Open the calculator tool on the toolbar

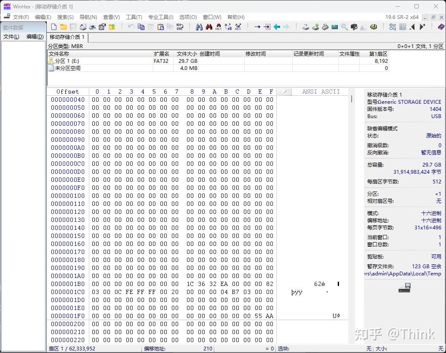(335, 27)
